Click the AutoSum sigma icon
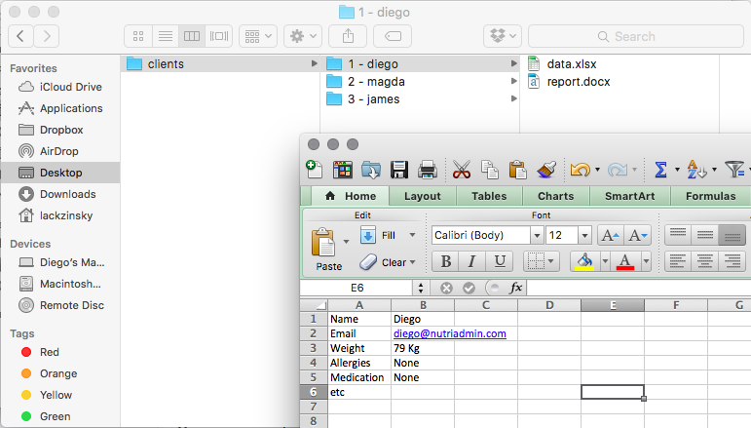 [660, 170]
